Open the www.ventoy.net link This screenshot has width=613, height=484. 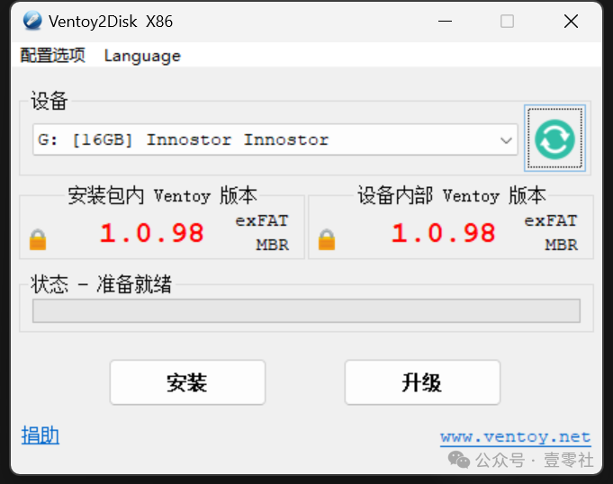[515, 436]
